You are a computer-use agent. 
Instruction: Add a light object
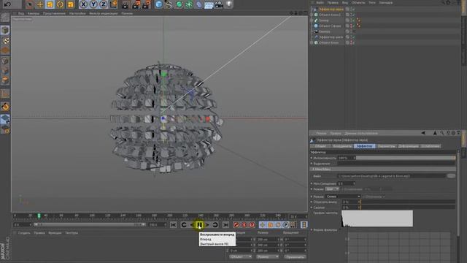(228, 4)
